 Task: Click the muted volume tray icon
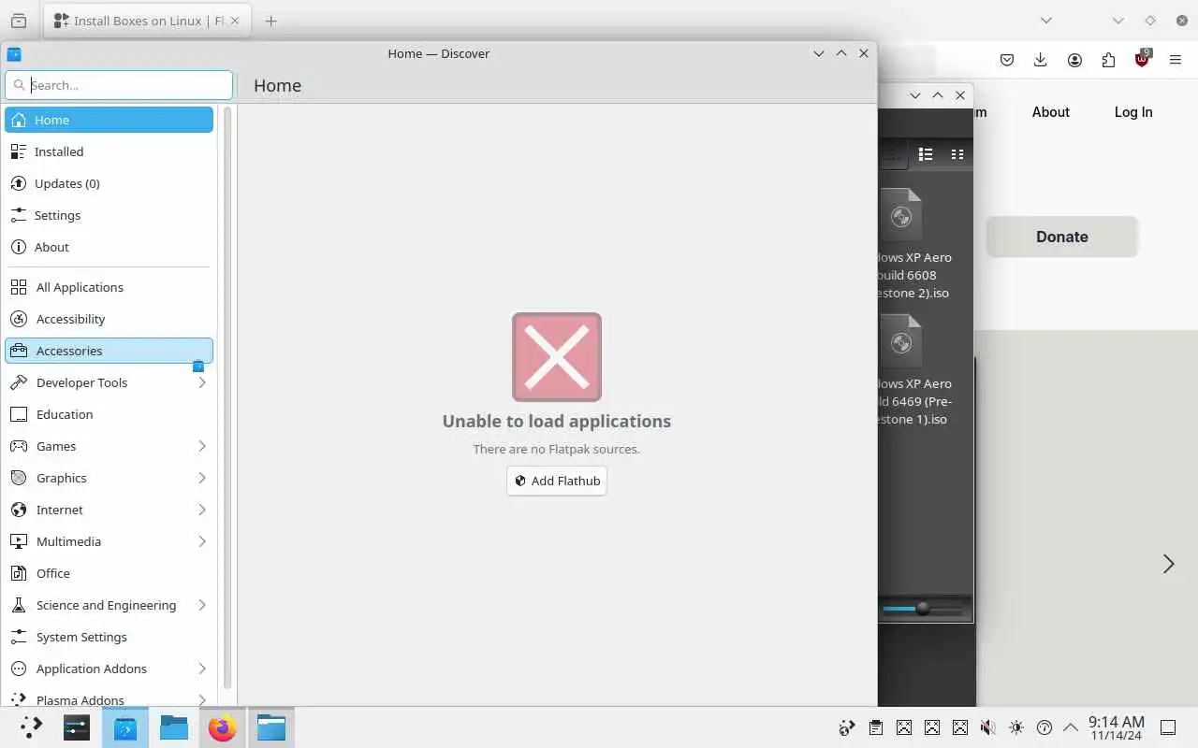pyautogui.click(x=988, y=727)
